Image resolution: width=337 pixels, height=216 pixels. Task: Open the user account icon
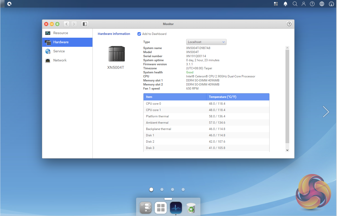304,4
